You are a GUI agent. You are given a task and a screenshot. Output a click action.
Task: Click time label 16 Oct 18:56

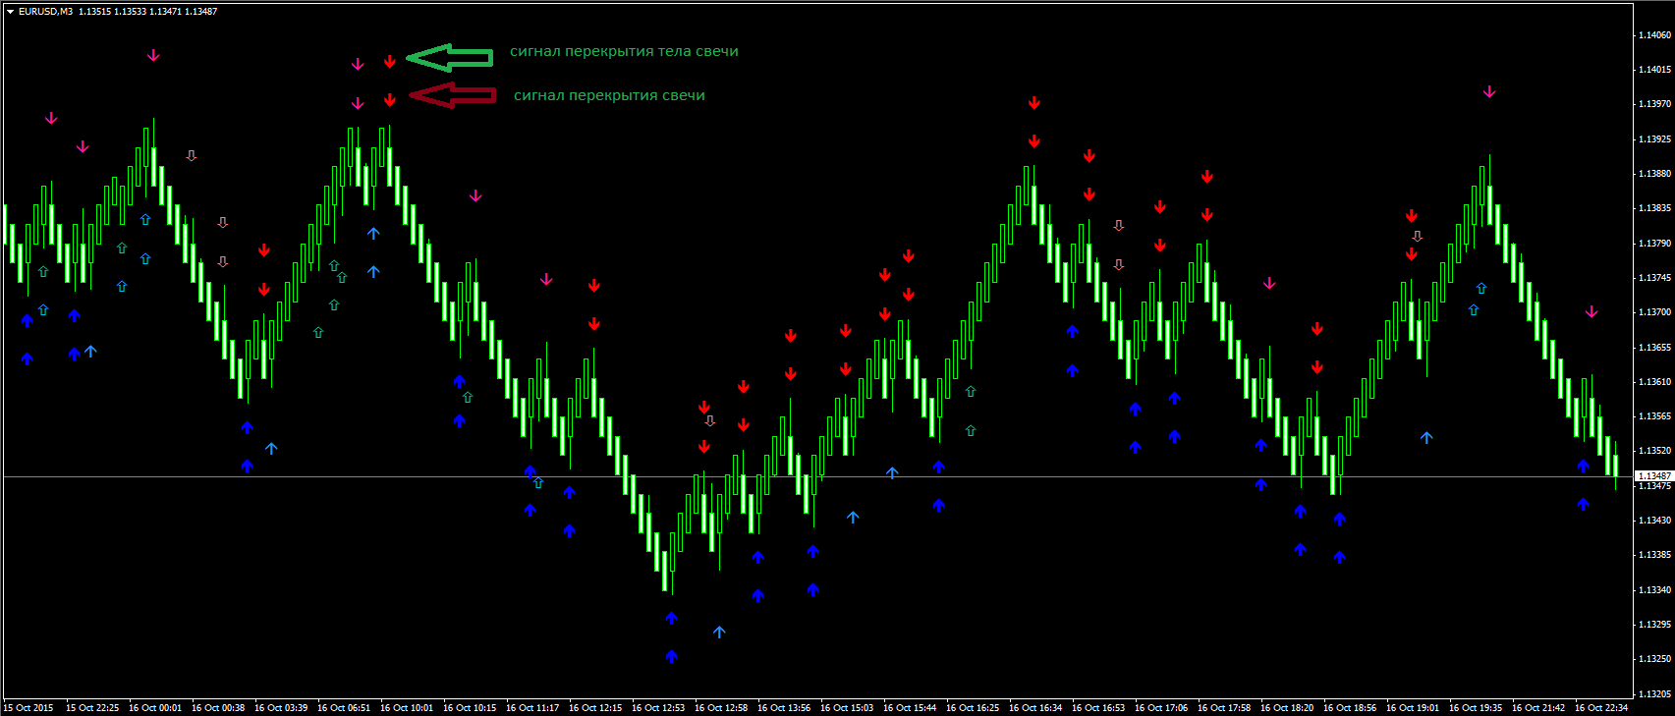(1350, 708)
